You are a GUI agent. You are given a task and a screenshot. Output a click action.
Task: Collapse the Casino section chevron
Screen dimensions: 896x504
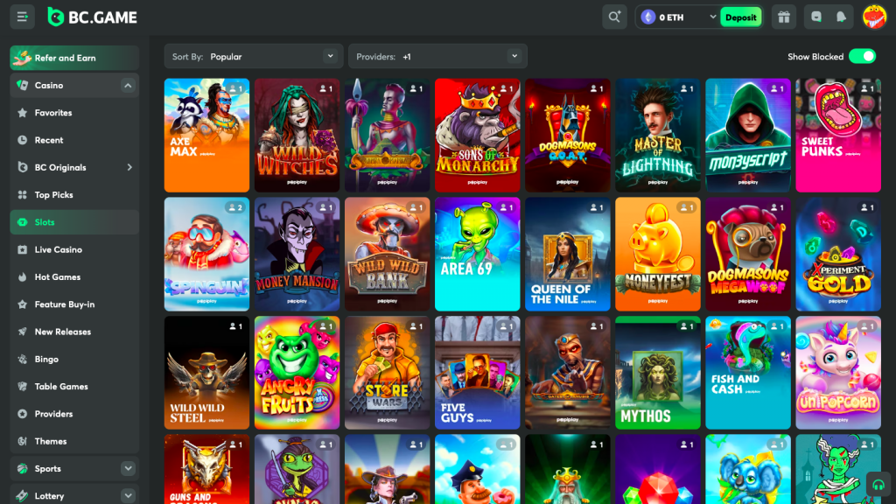(128, 86)
